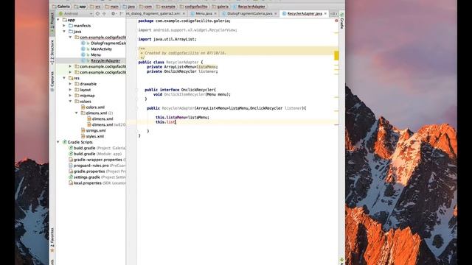Close the Menu.java tab
Image resolution: width=472 pixels, height=265 pixels.
click(215, 13)
